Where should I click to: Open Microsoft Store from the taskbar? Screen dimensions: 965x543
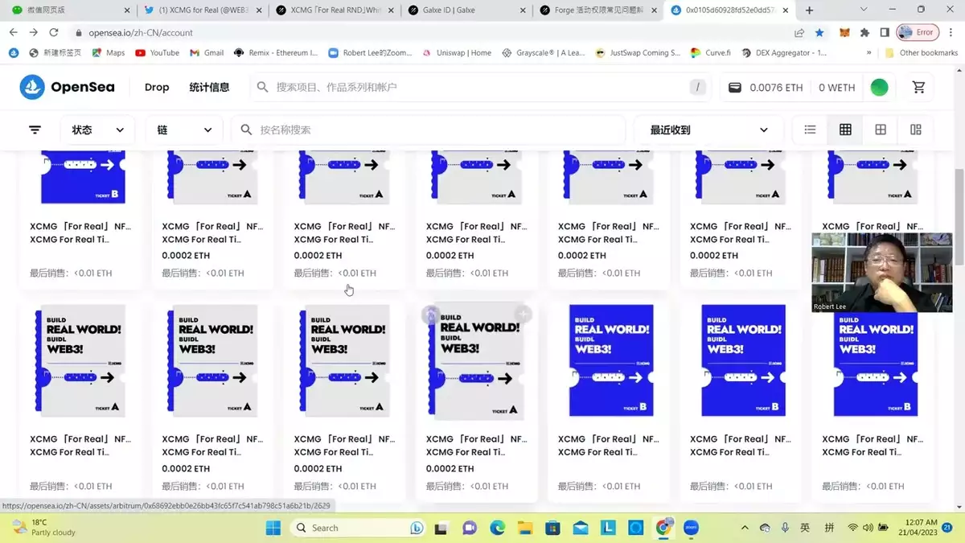(x=552, y=528)
